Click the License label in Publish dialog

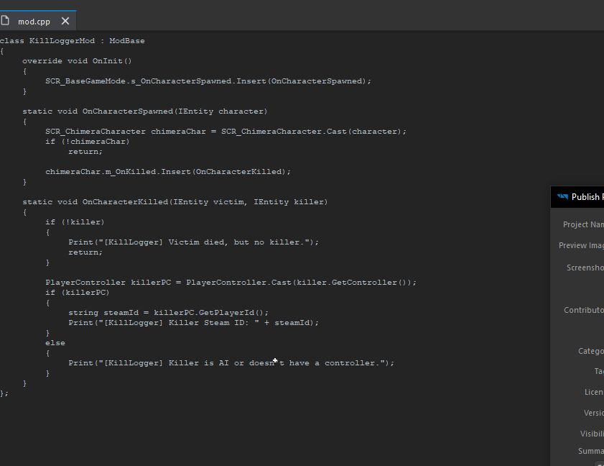tap(593, 392)
